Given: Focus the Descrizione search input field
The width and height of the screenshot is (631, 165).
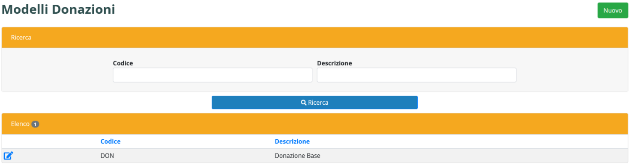Looking at the screenshot, I should click(416, 75).
